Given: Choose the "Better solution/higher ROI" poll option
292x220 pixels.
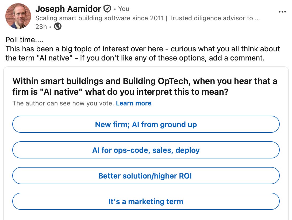Looking at the screenshot, I should 146,176.
